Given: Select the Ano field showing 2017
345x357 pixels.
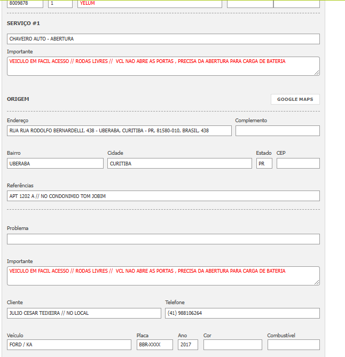Looking at the screenshot, I should pos(187,345).
